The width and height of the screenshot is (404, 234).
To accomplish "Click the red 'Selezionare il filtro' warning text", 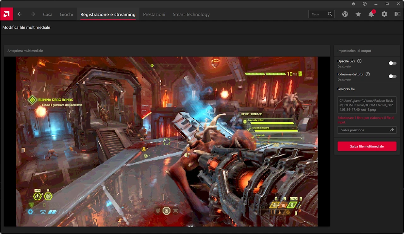I will click(x=366, y=120).
